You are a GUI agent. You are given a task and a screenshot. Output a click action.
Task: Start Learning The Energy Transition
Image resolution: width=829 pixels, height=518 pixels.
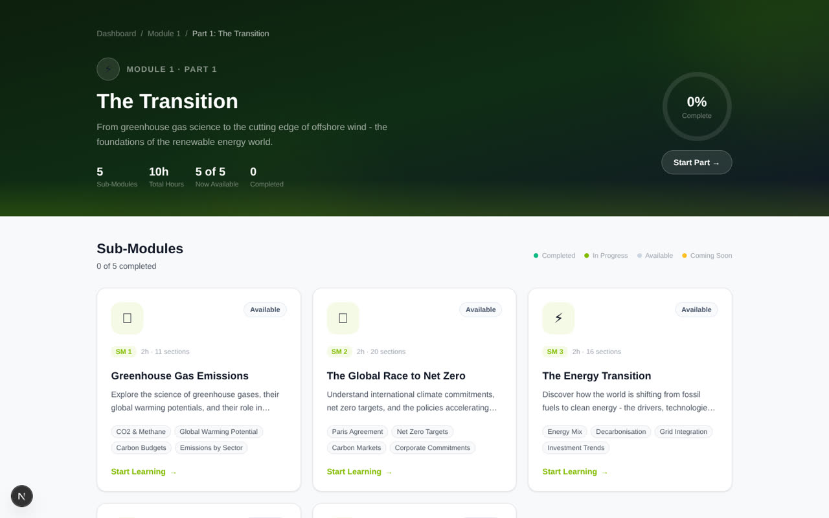coord(575,471)
